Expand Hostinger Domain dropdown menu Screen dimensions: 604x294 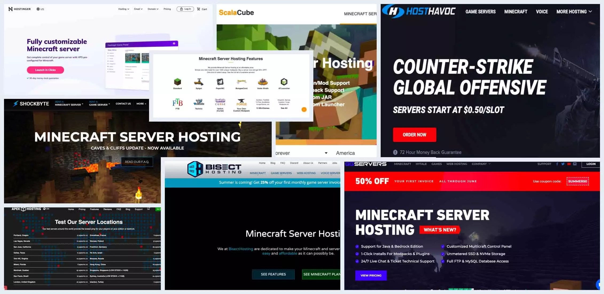click(153, 9)
